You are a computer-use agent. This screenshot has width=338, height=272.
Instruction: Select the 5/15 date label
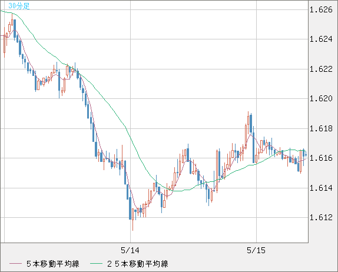256,250
